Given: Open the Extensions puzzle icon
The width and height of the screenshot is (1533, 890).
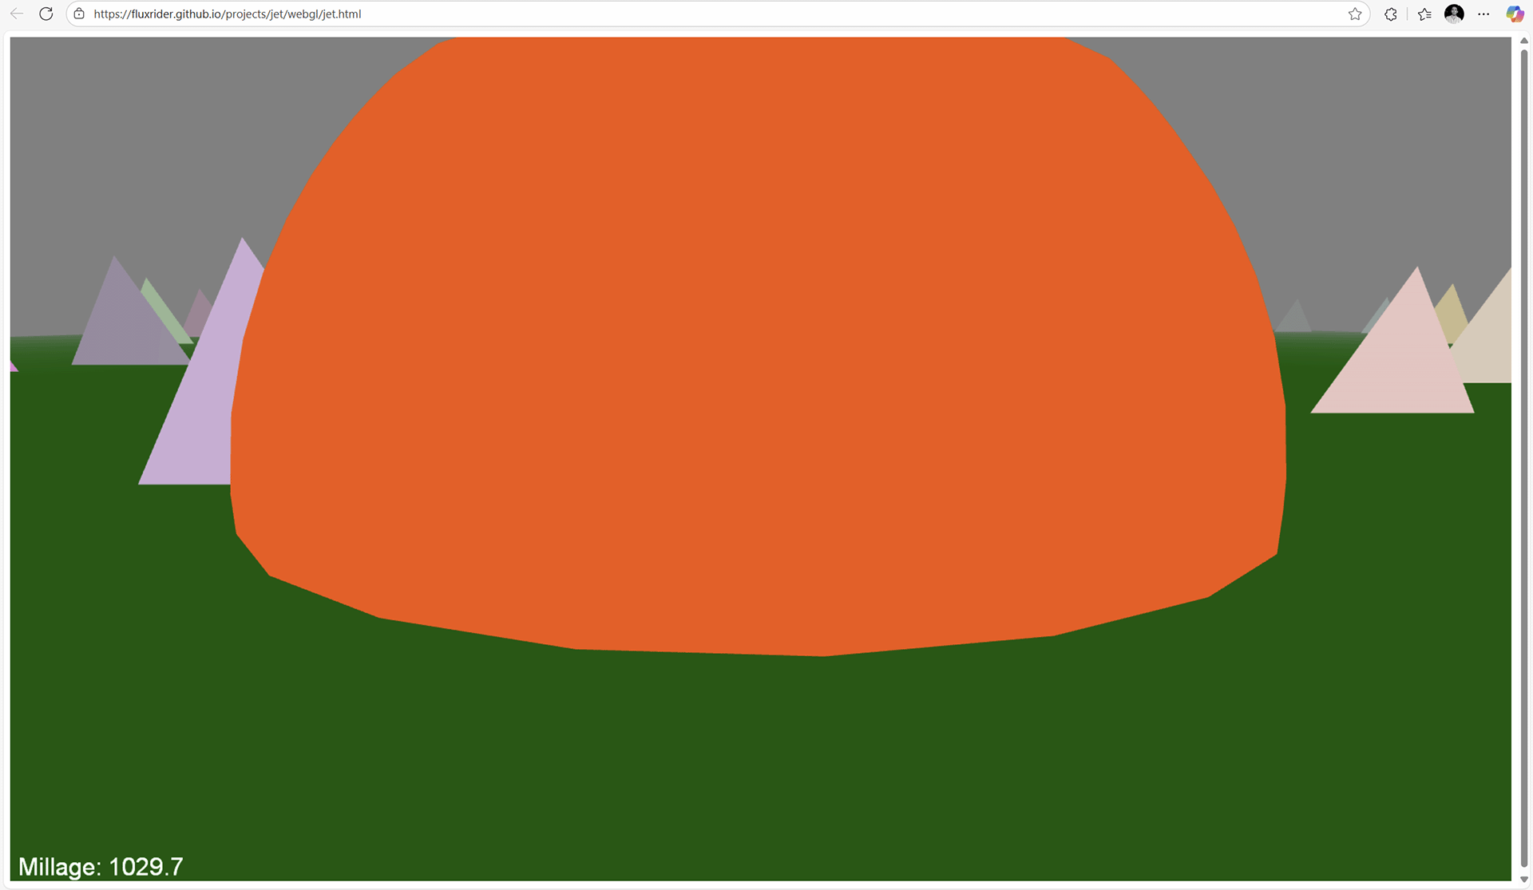Looking at the screenshot, I should [1391, 14].
